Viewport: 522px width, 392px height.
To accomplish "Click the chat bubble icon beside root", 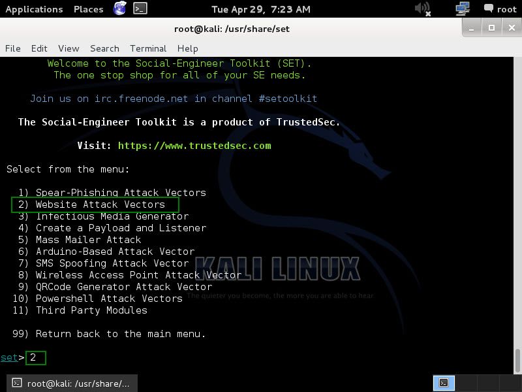I will tap(488, 8).
